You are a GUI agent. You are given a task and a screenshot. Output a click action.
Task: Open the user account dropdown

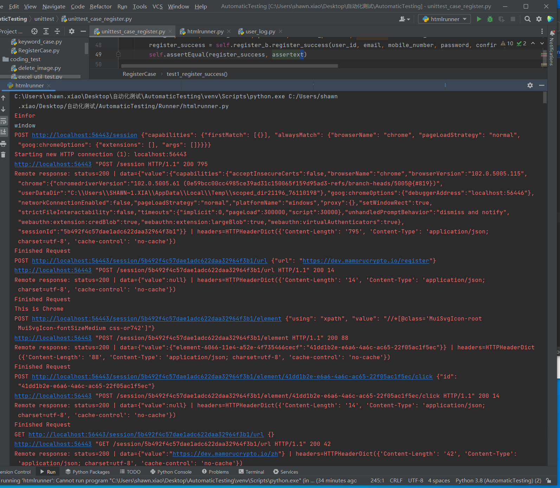pyautogui.click(x=404, y=19)
